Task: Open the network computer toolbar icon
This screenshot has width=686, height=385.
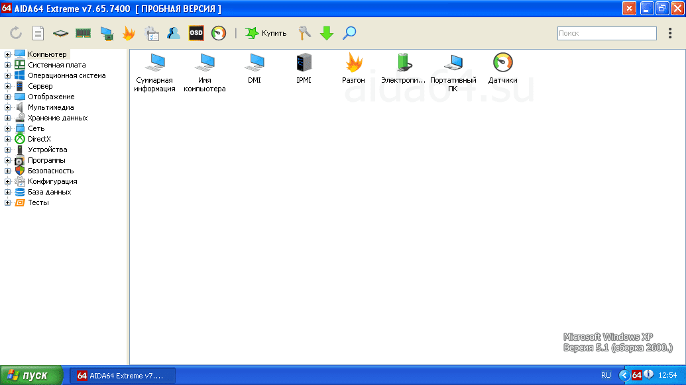Action: click(106, 33)
